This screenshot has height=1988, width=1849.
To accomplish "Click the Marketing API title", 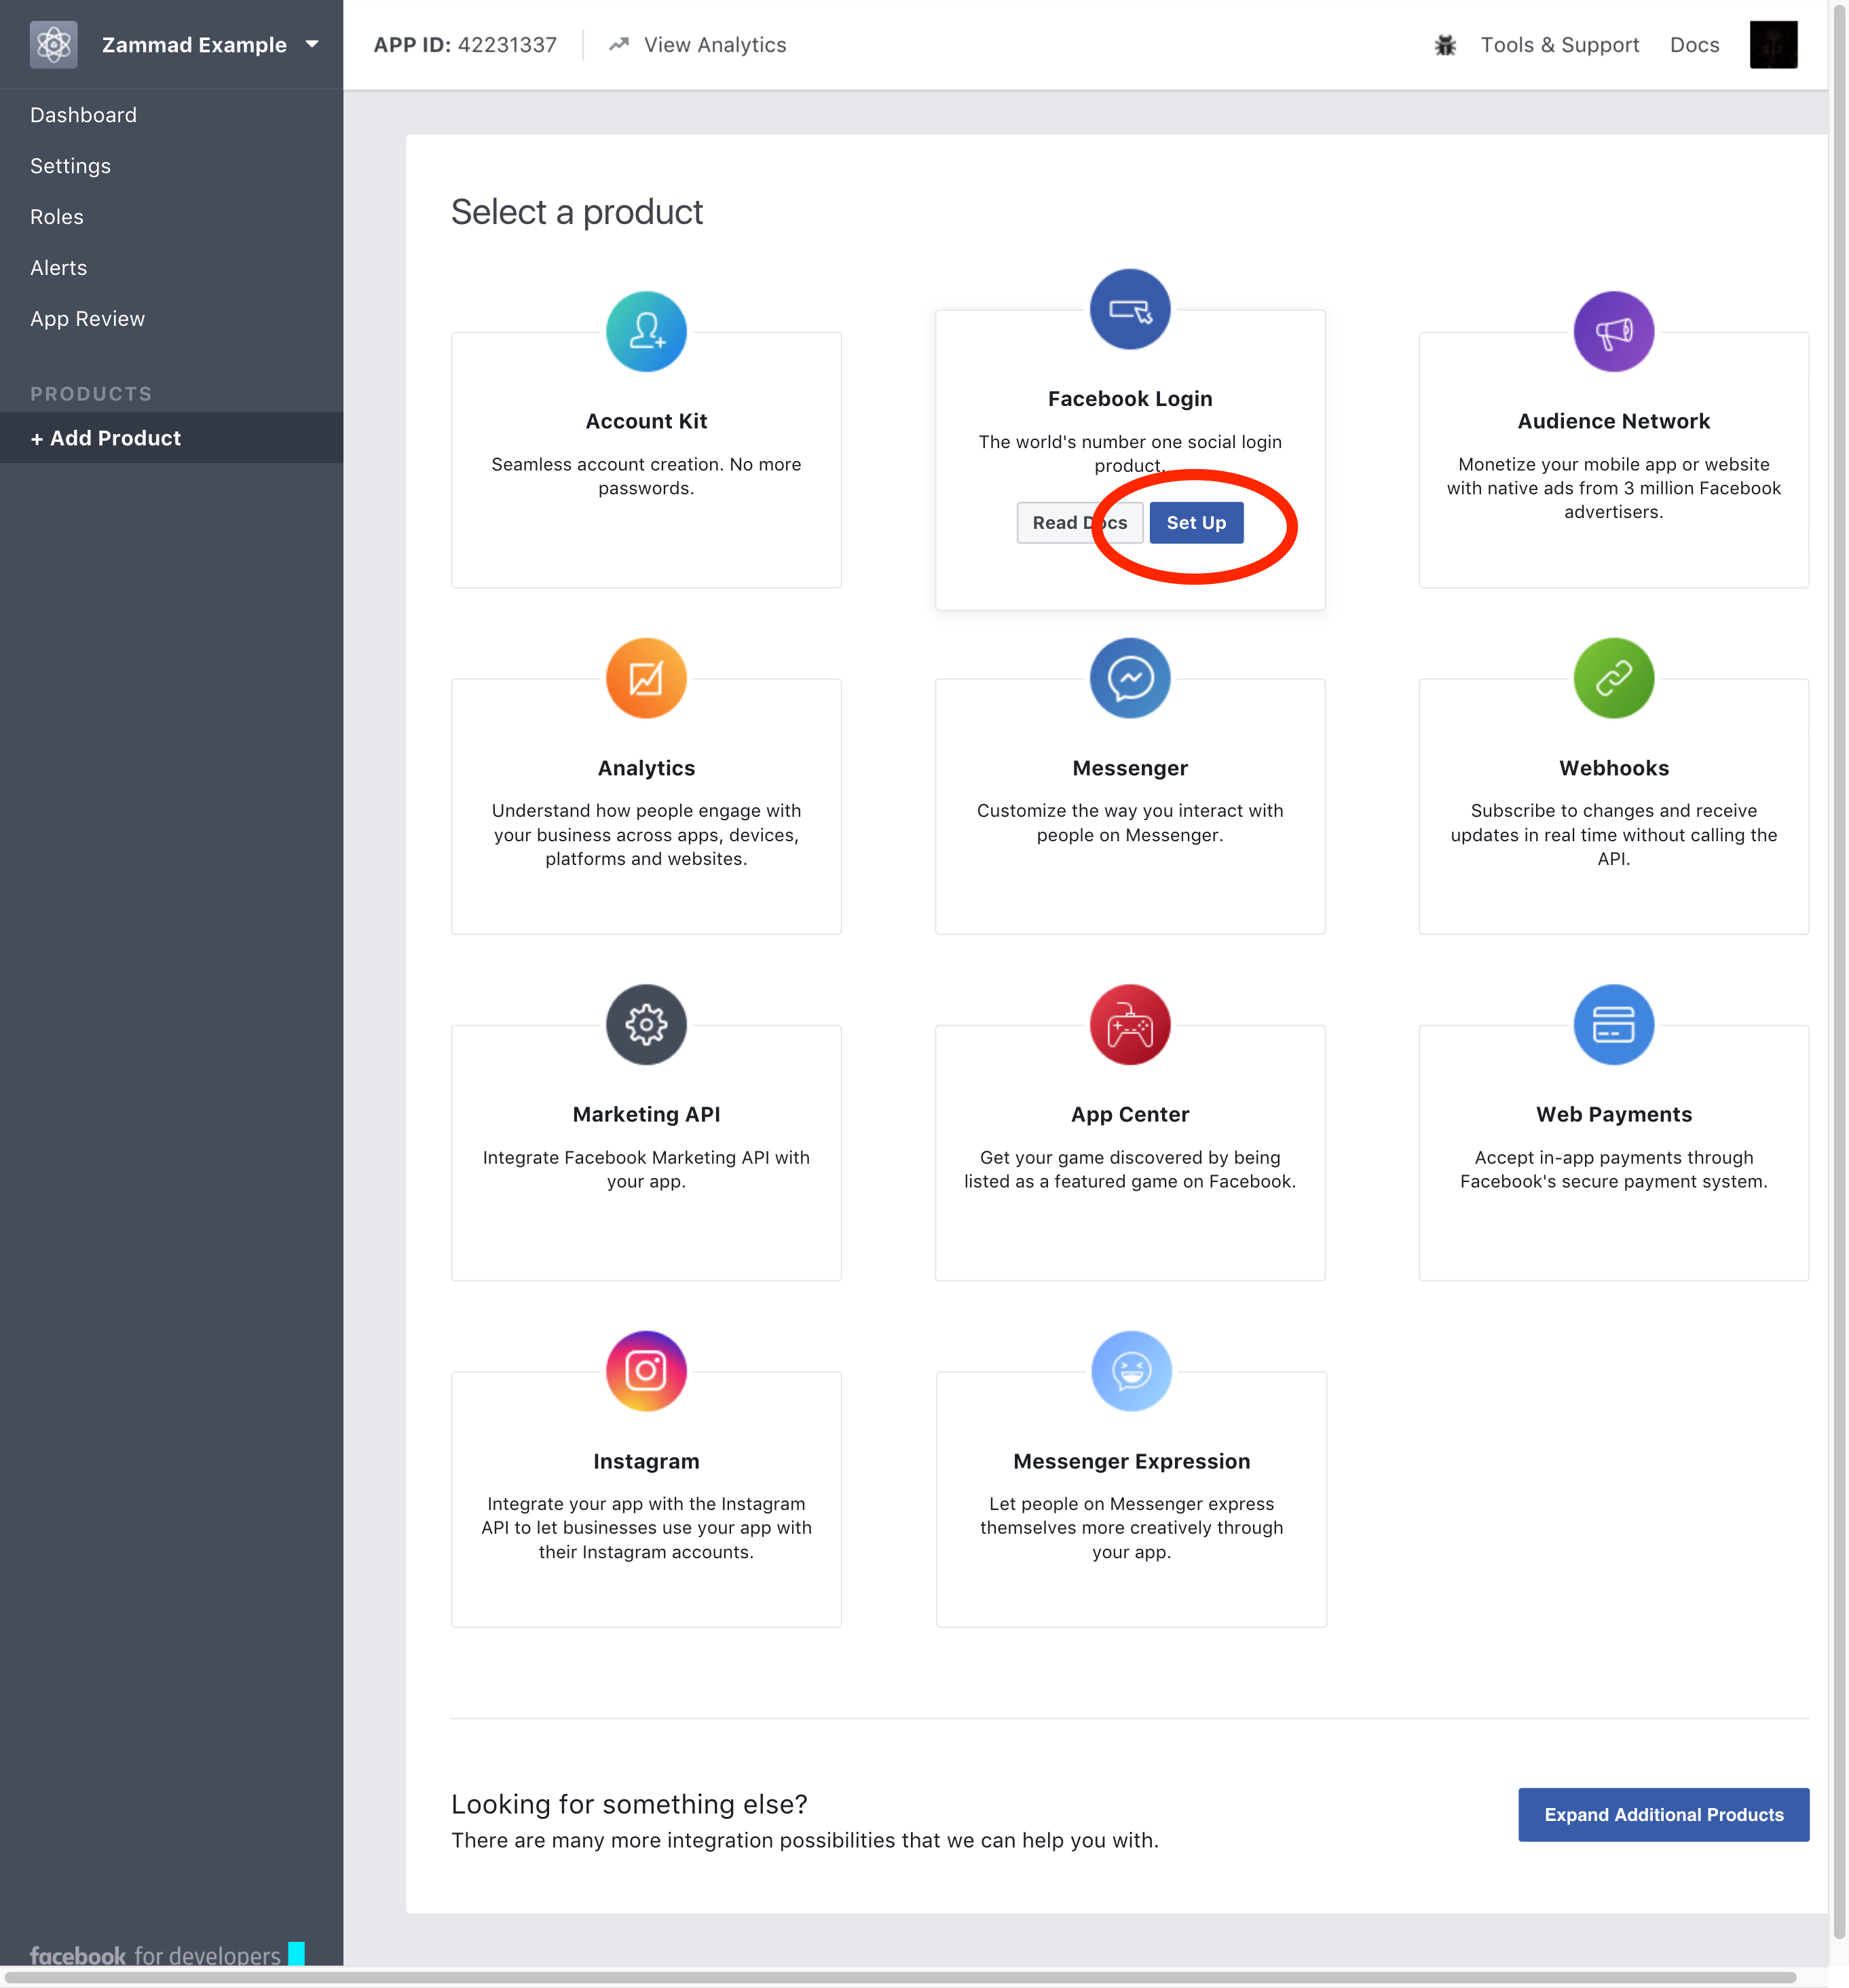I will point(646,1114).
